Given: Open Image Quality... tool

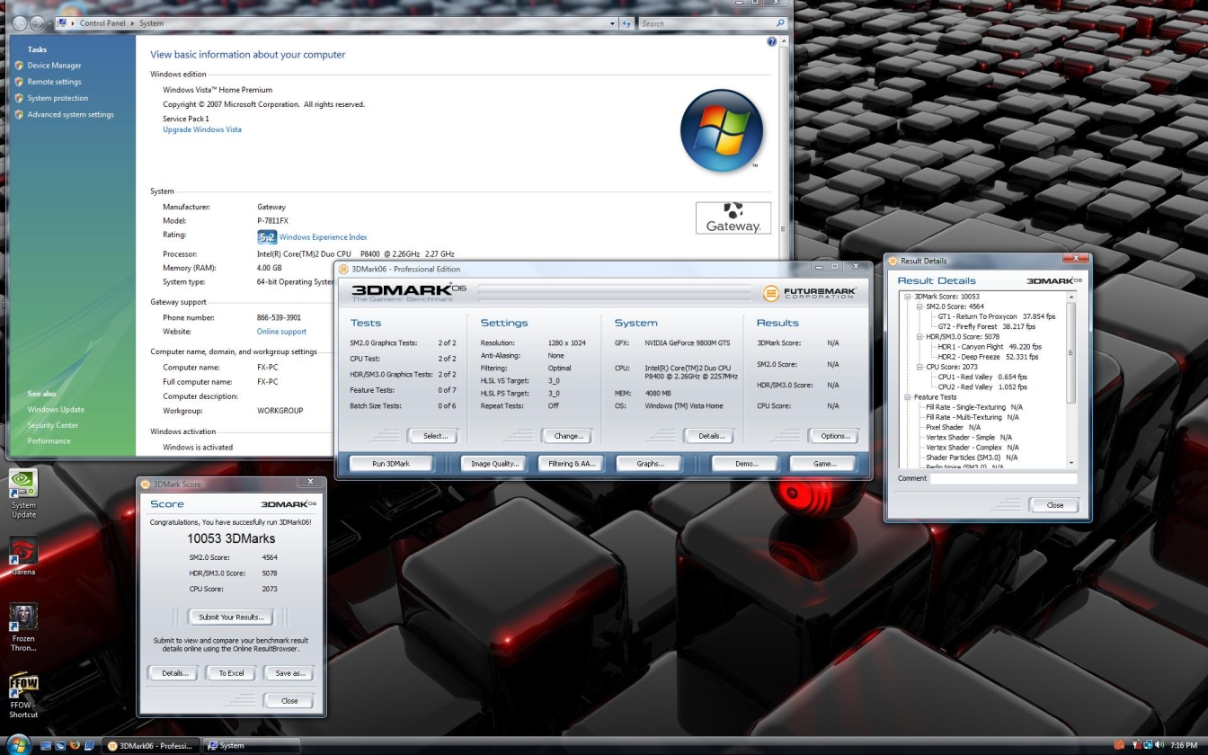Looking at the screenshot, I should (x=493, y=464).
